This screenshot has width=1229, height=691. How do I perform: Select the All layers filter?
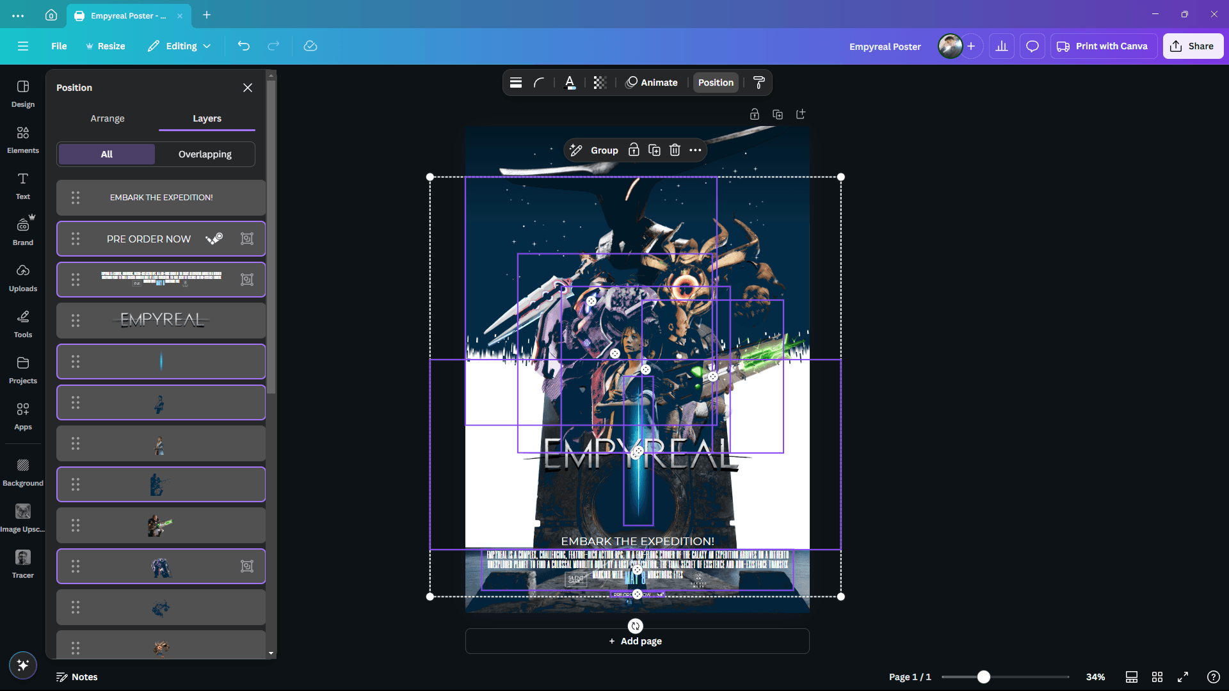(106, 154)
